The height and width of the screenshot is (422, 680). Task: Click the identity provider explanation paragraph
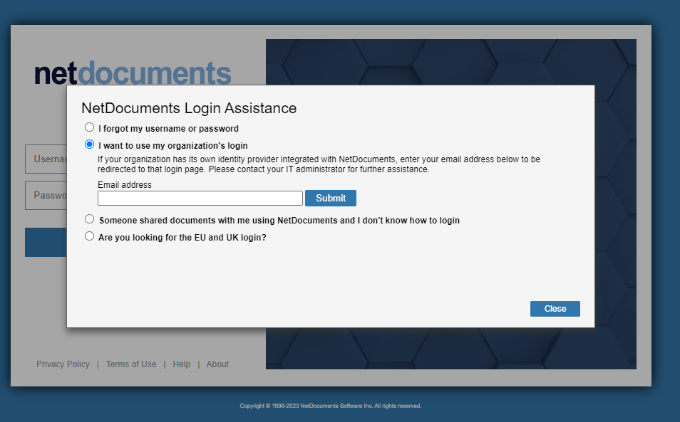[319, 164]
